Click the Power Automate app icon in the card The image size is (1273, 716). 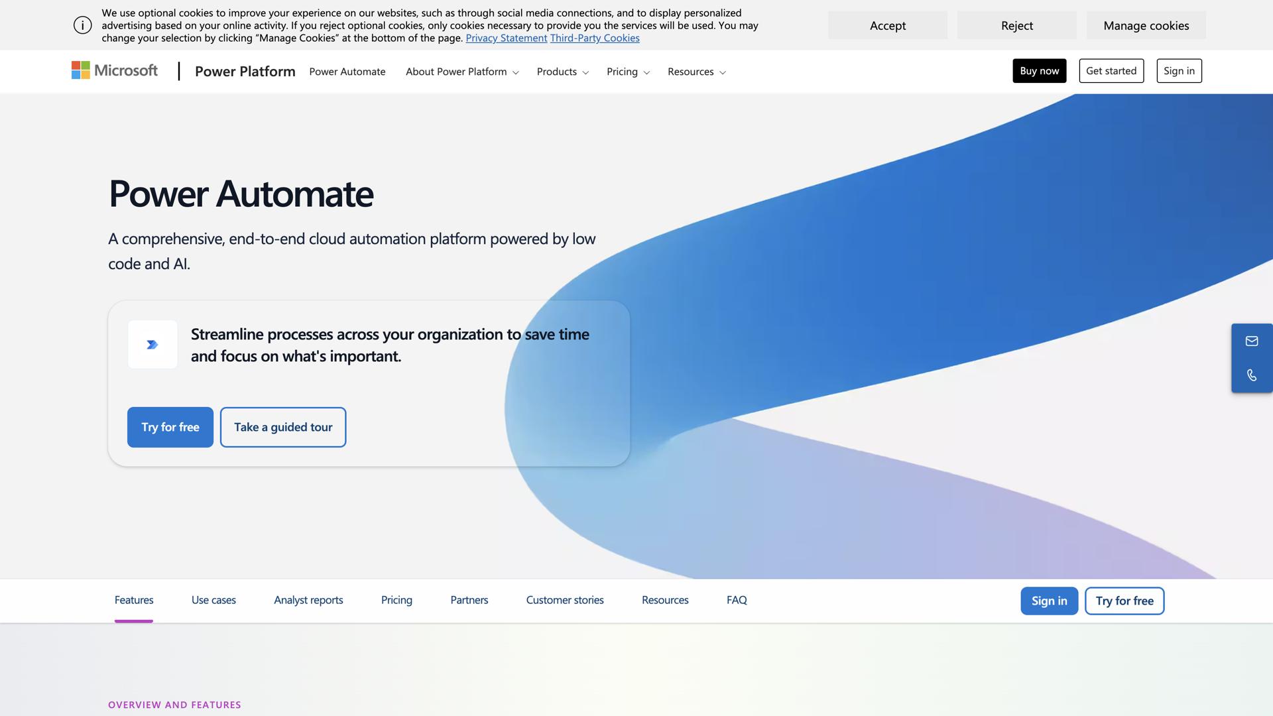tap(152, 344)
